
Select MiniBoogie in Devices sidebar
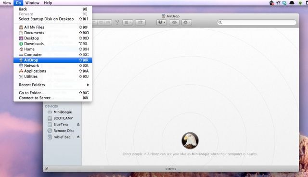click(62, 112)
